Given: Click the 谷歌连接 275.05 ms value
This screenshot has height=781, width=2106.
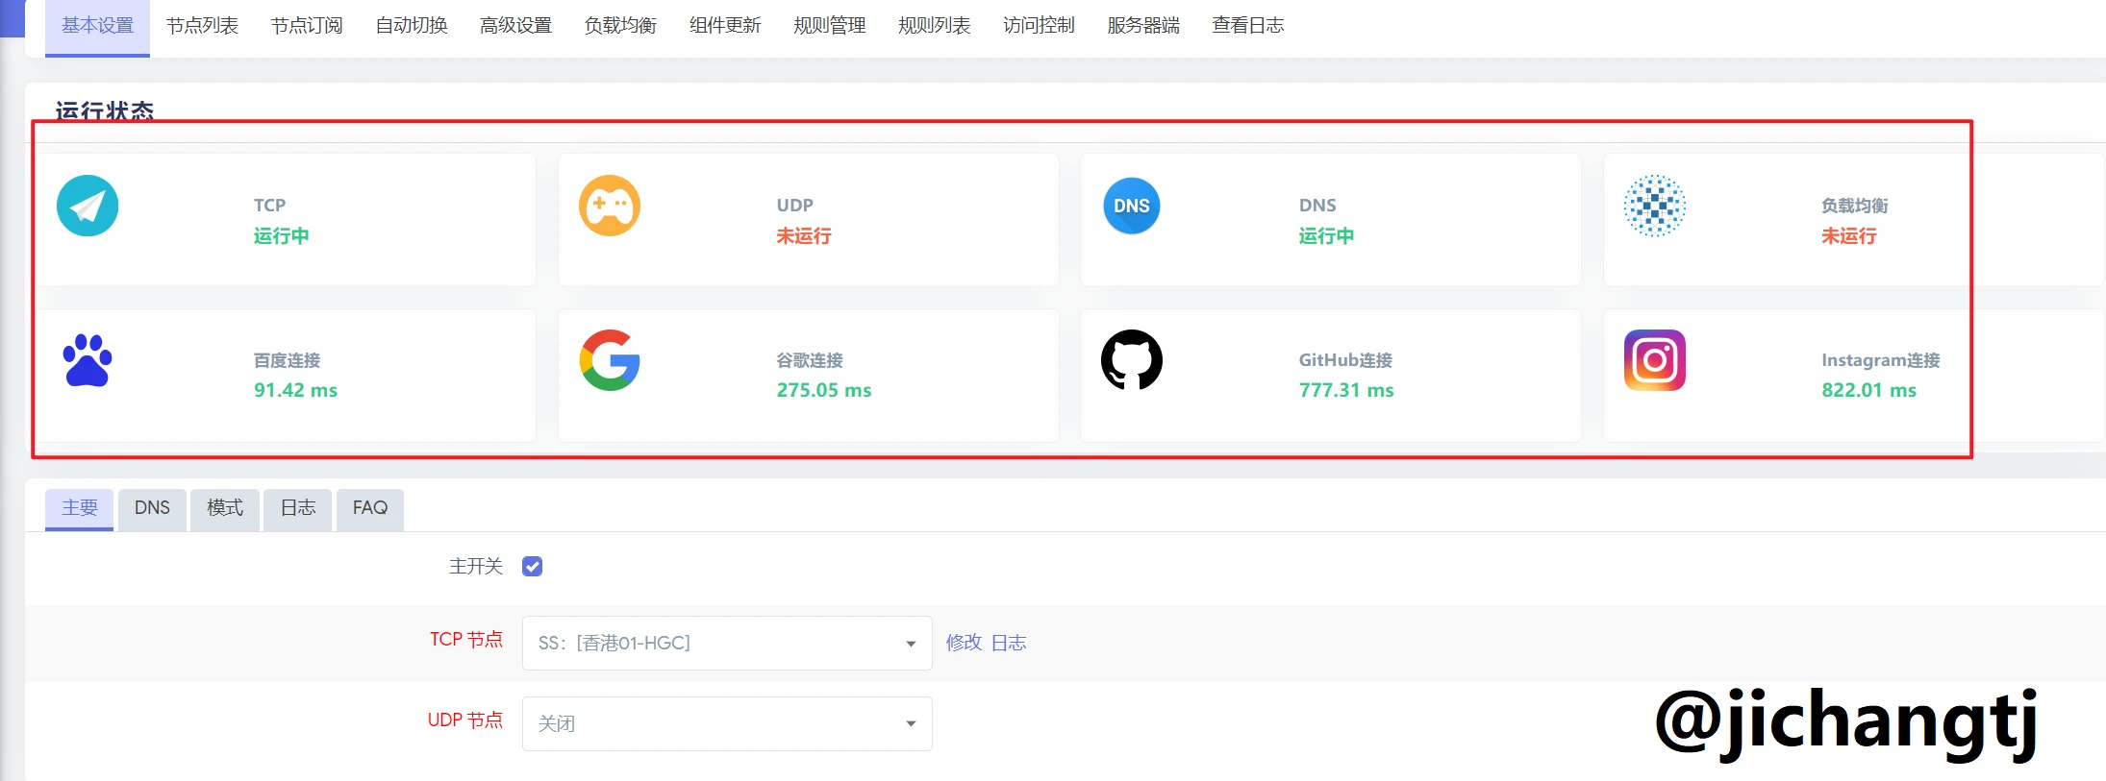Looking at the screenshot, I should click(x=824, y=390).
